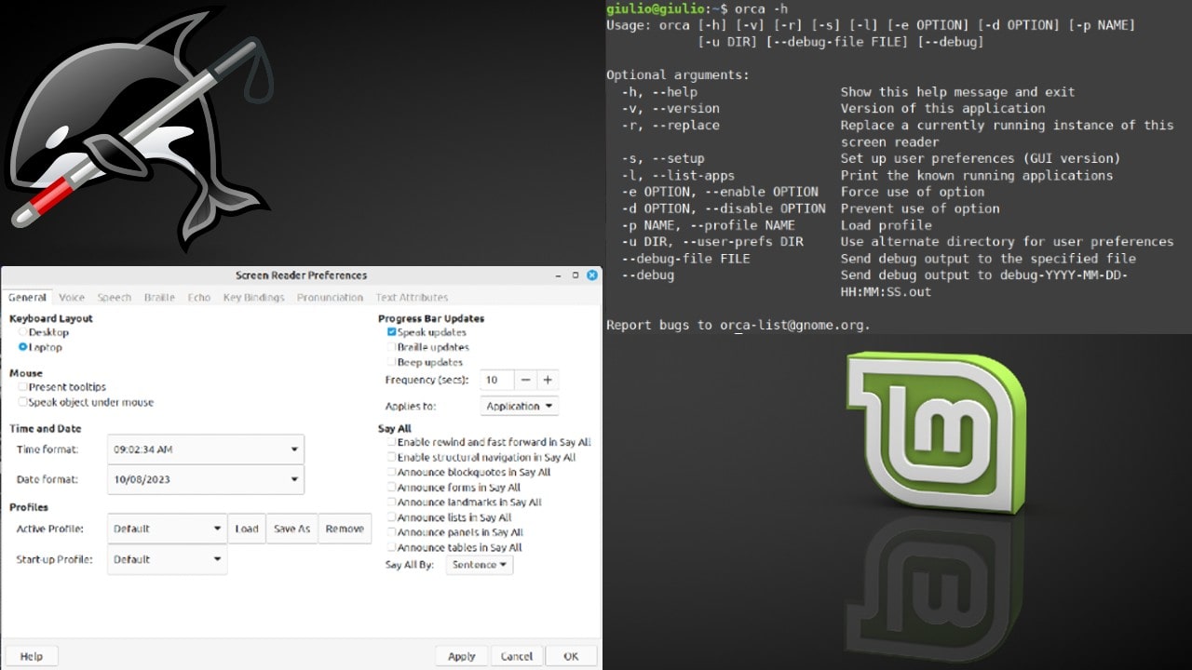Image resolution: width=1192 pixels, height=670 pixels.
Task: Open the Applies to Application dropdown
Action: click(520, 406)
